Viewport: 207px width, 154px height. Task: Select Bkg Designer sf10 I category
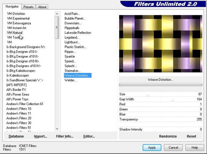click(22, 52)
